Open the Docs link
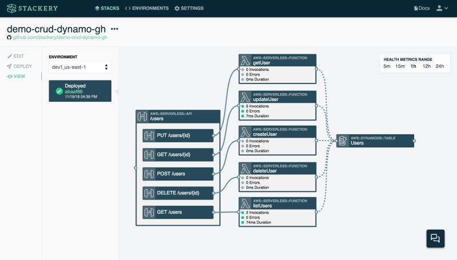 (x=422, y=8)
